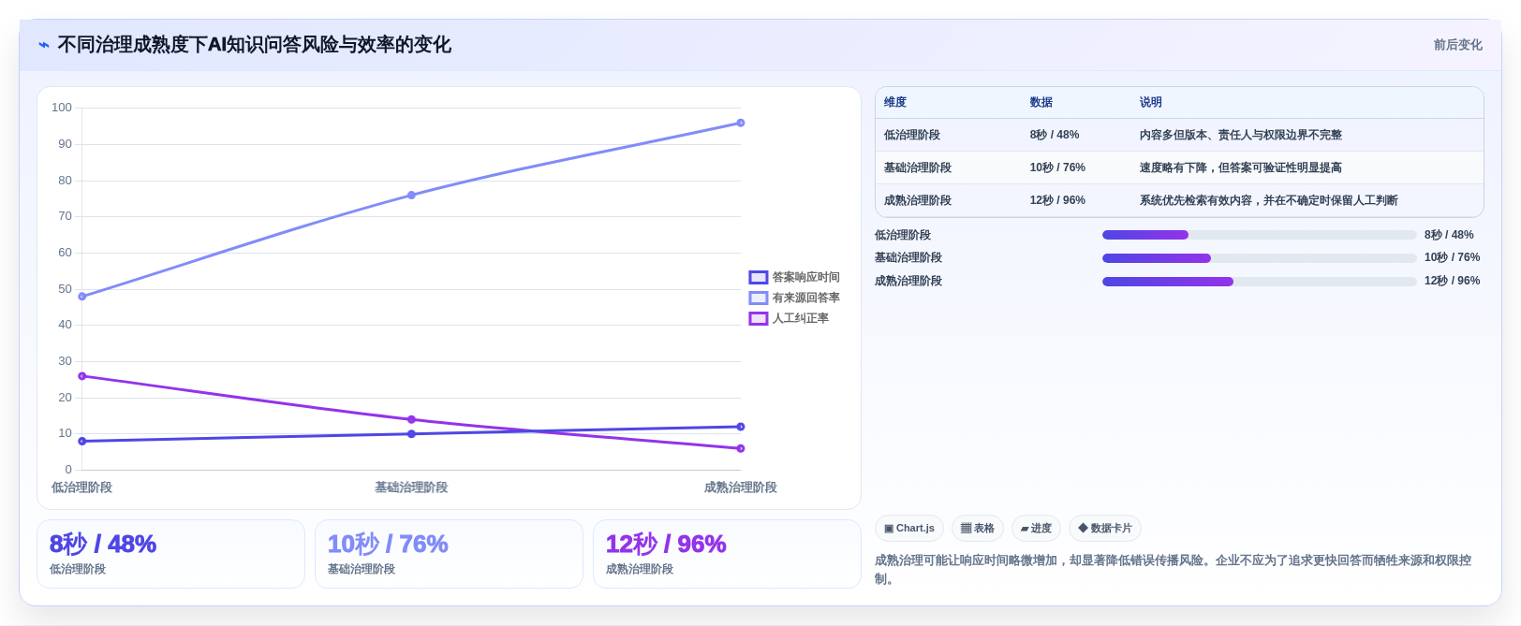Click the 前后变化 label in header

(1457, 45)
